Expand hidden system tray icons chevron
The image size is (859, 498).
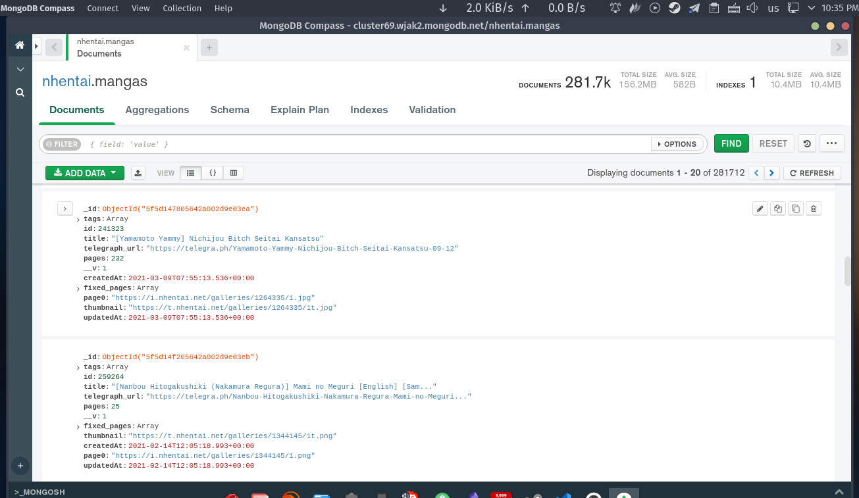pos(810,8)
